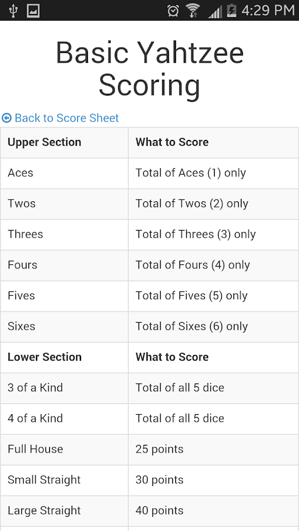Tap the Basic Yahtzee Scoring heading
Image resolution: width=299 pixels, height=531 pixels.
pyautogui.click(x=149, y=70)
